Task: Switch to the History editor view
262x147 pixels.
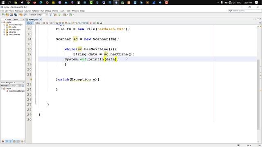Action: click(37, 23)
